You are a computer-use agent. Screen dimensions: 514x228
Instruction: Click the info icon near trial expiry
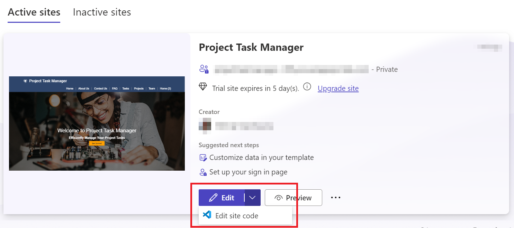307,87
